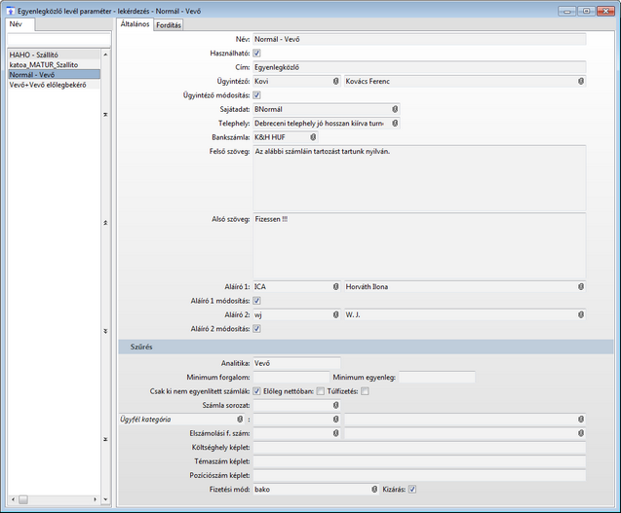Click the Név tab in the left panel

pos(20,24)
